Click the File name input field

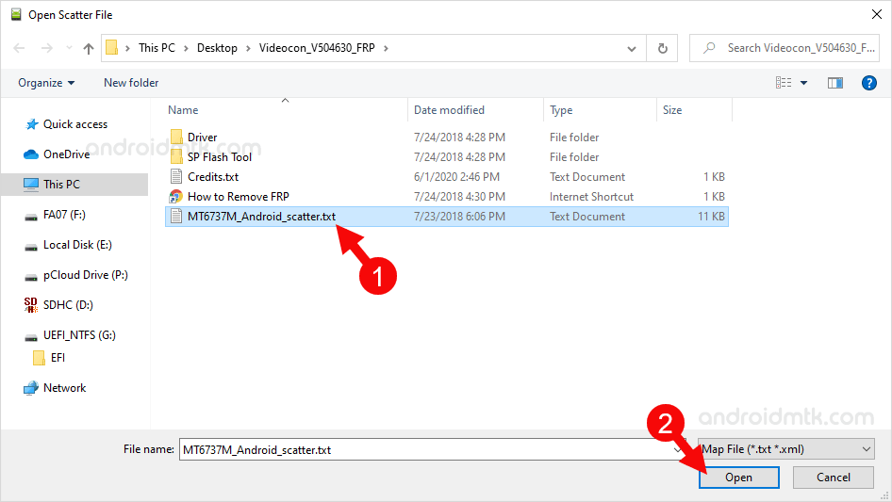(424, 449)
